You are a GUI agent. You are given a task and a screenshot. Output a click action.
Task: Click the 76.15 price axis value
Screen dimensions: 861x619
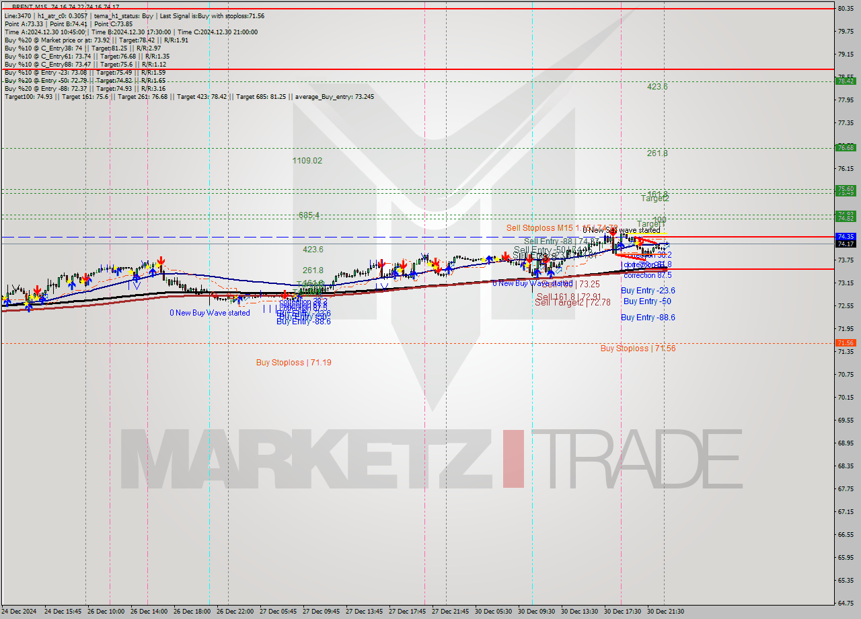pyautogui.click(x=846, y=169)
